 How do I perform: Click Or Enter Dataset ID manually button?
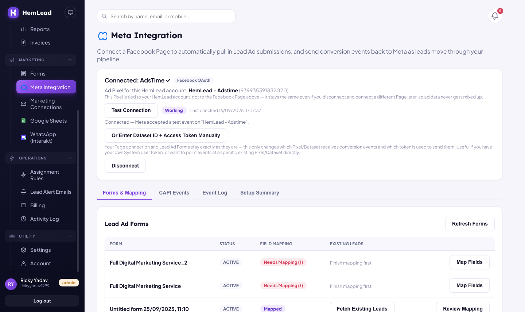[x=166, y=135]
